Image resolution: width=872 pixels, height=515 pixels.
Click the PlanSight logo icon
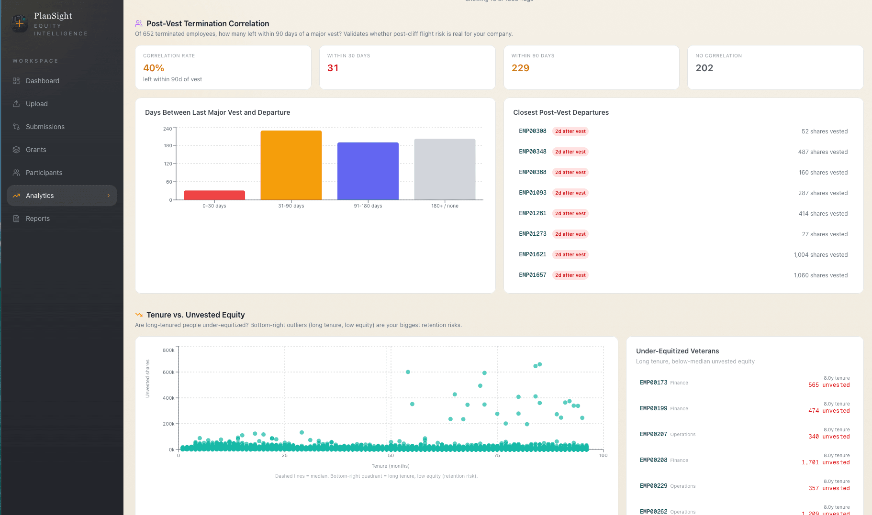pyautogui.click(x=19, y=22)
